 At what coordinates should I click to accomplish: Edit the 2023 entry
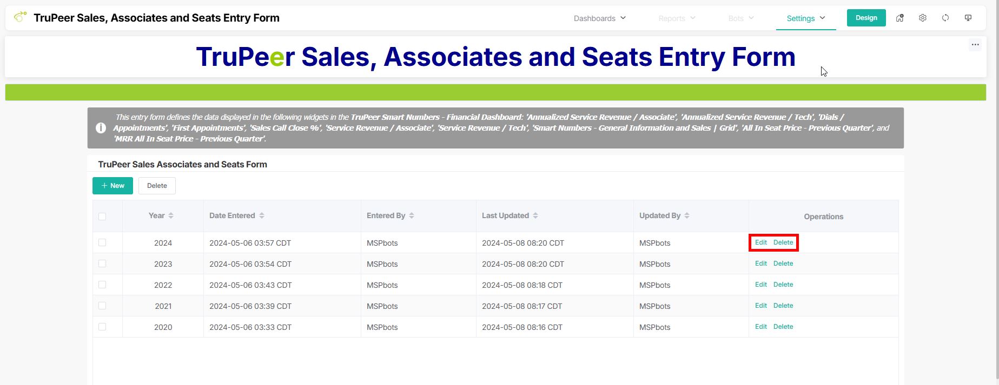tap(761, 264)
